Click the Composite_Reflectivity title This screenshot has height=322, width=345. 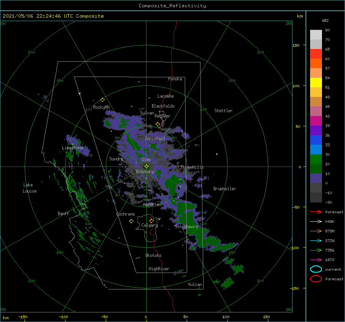(x=172, y=6)
